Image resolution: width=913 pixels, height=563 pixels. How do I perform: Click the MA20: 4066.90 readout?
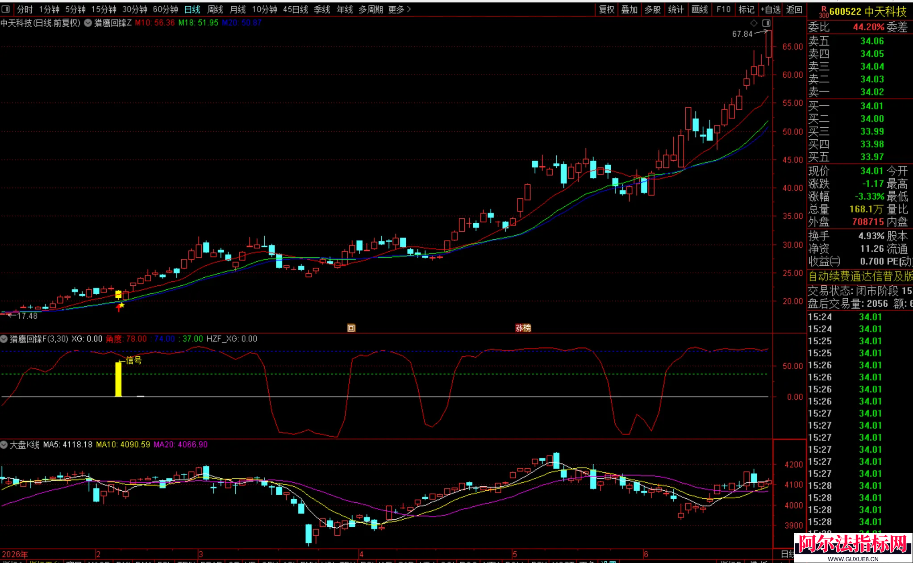click(x=181, y=445)
